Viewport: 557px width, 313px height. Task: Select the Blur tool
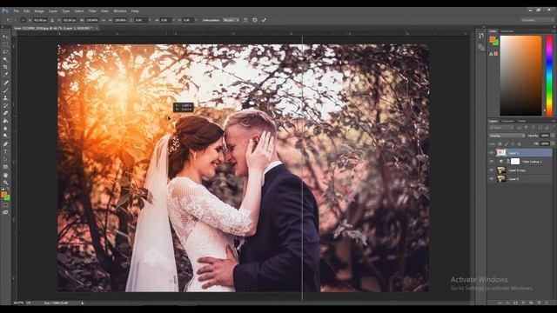[5, 129]
